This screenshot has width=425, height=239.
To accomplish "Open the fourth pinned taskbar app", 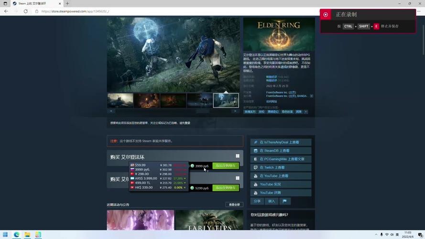I will tap(38, 235).
